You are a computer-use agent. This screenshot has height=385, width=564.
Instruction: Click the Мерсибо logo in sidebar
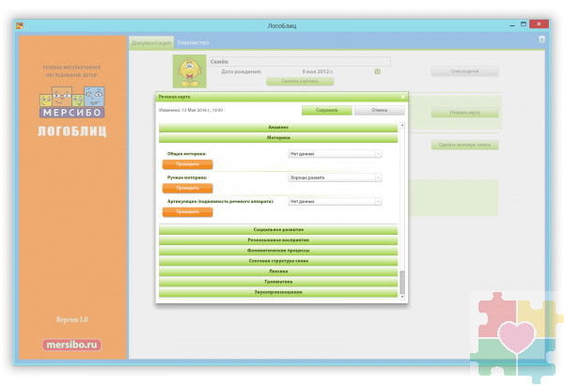tap(72, 101)
